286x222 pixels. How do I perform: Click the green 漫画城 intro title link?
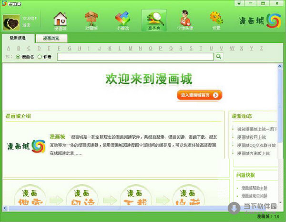57,137
